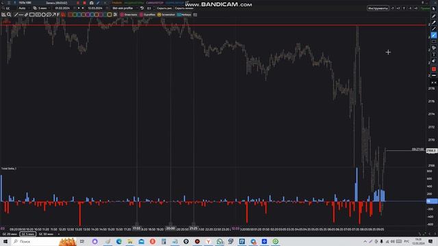The height and width of the screenshot is (246, 438).
Task: Open the 5 мин timeframe dropdown
Action: click(42, 8)
